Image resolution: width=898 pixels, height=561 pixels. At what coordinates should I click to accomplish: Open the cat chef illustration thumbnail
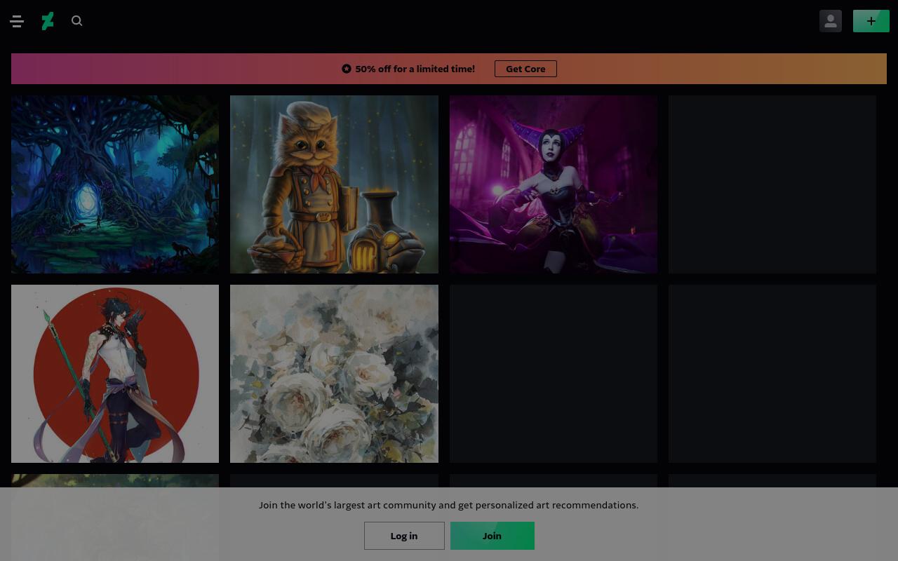tap(334, 184)
